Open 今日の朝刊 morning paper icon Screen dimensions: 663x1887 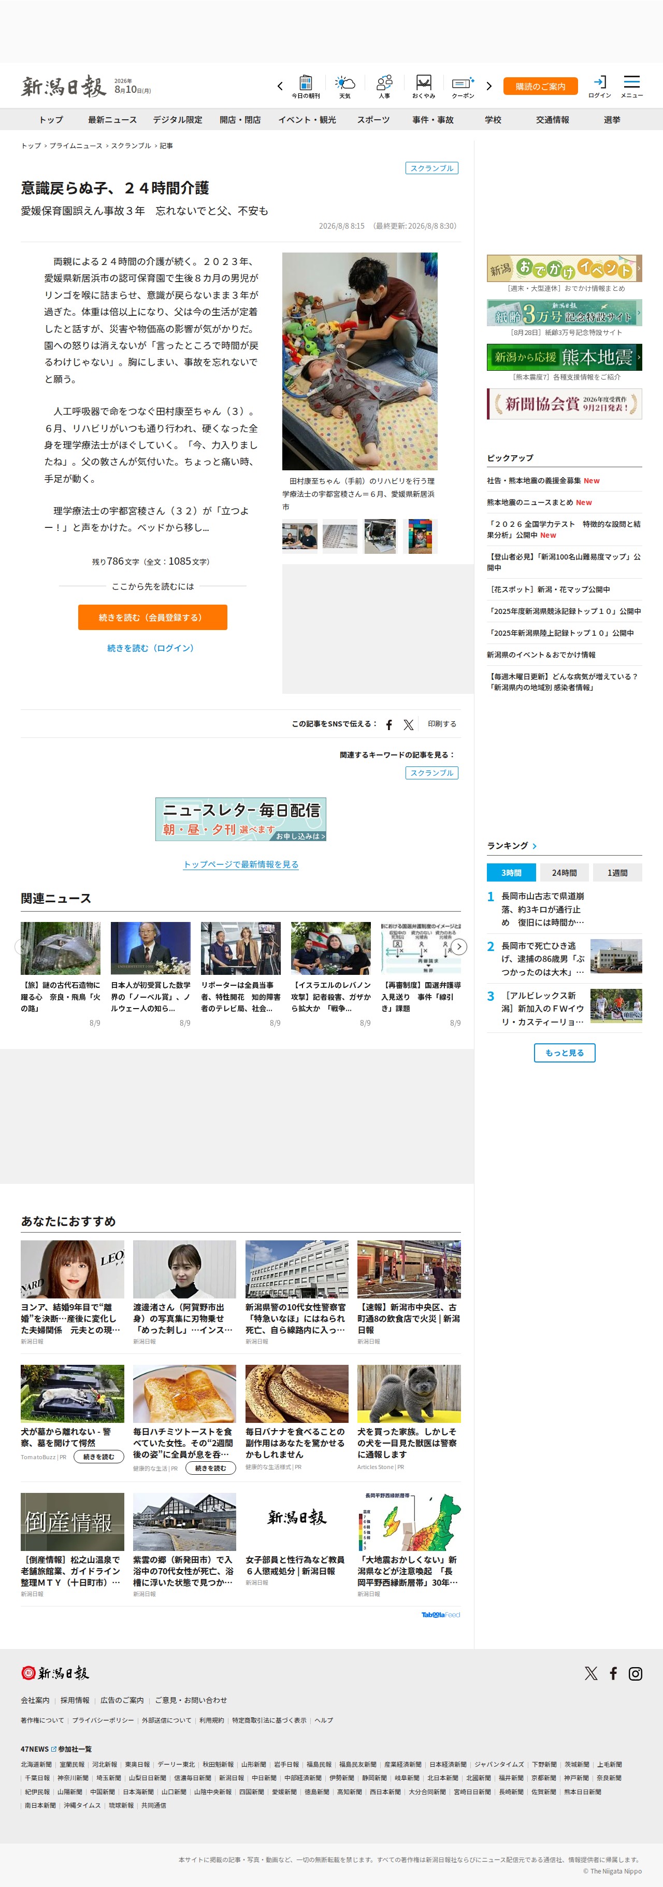pos(306,86)
